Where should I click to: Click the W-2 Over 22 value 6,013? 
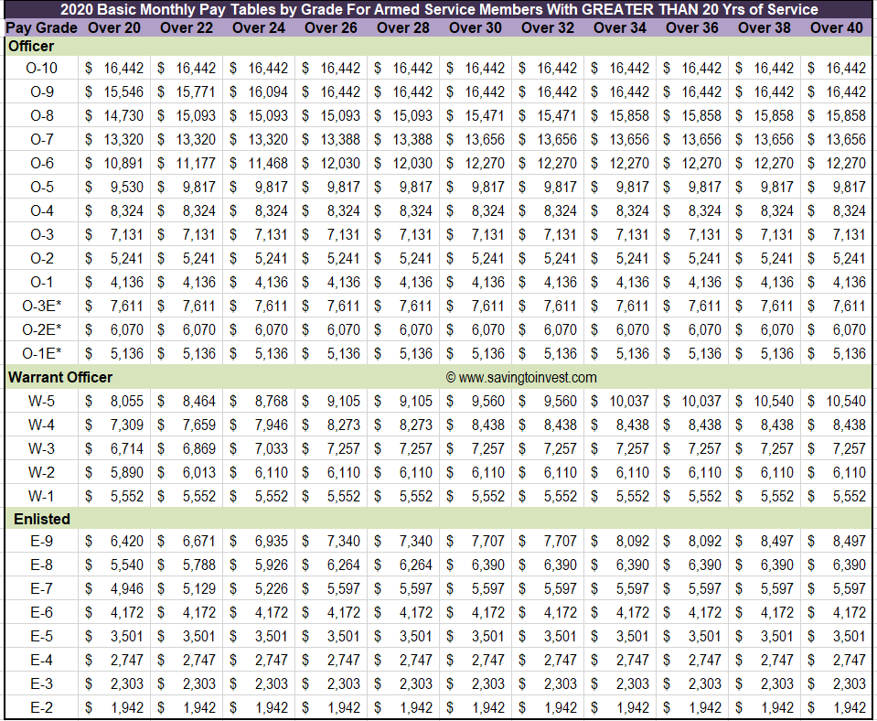(199, 472)
